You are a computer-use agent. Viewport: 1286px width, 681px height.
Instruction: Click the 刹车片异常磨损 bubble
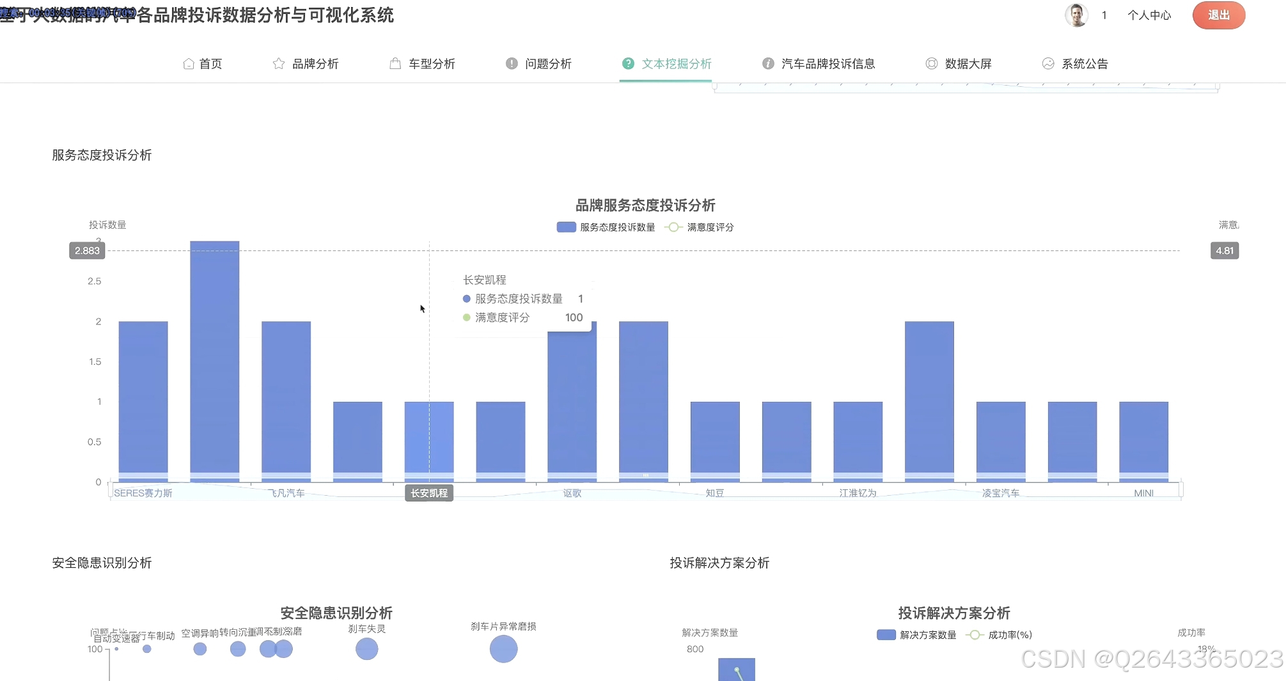coord(504,649)
